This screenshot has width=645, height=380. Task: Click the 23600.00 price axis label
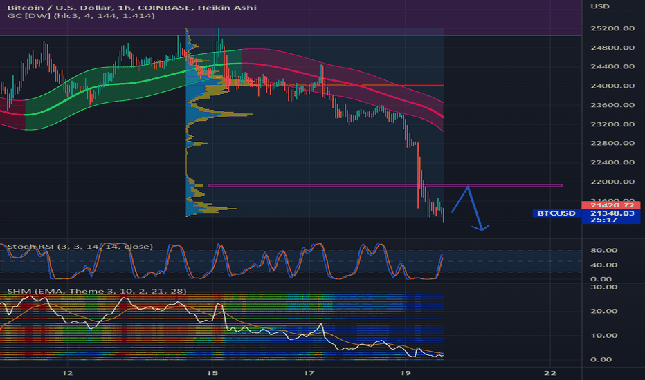pos(612,105)
